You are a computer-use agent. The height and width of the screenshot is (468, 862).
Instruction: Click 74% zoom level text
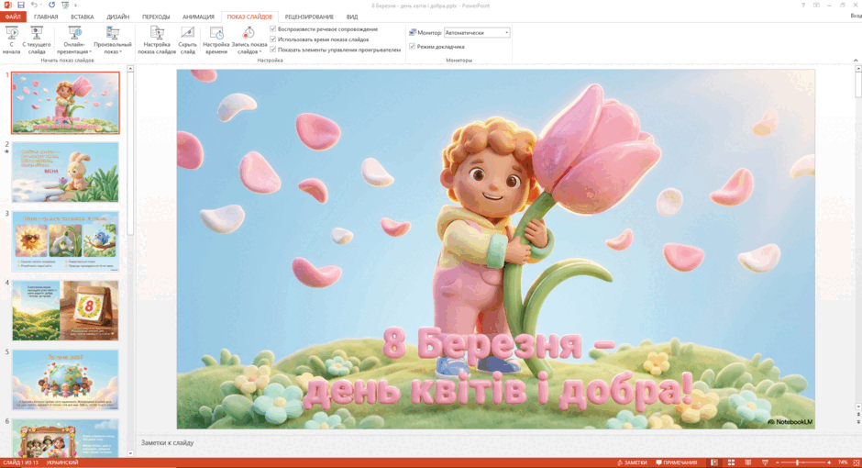pyautogui.click(x=842, y=463)
